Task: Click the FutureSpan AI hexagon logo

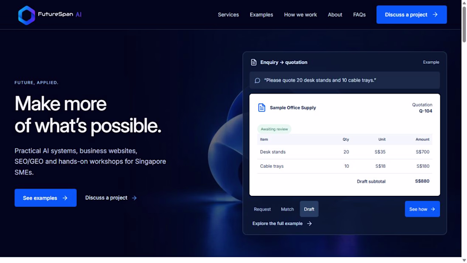Action: coord(26,15)
